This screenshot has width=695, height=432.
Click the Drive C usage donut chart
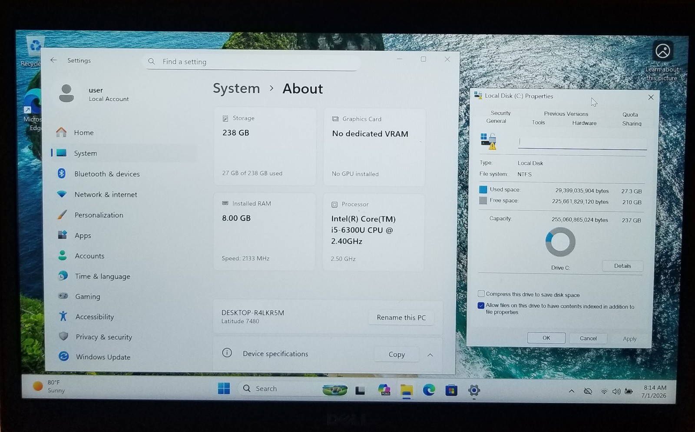(560, 242)
